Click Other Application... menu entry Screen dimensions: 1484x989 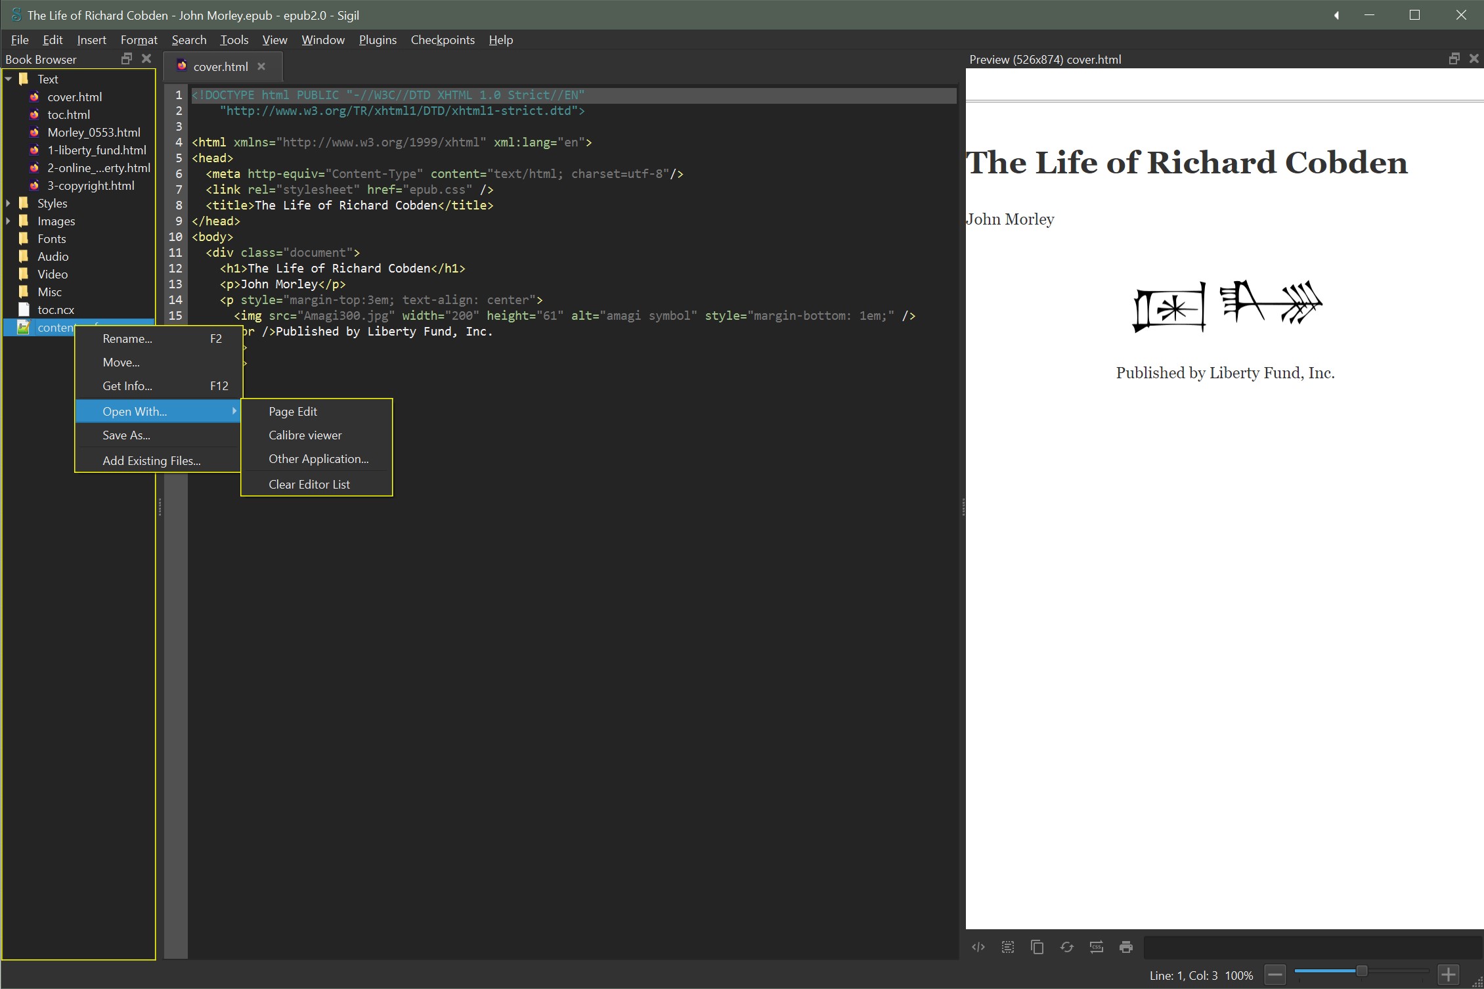[318, 458]
